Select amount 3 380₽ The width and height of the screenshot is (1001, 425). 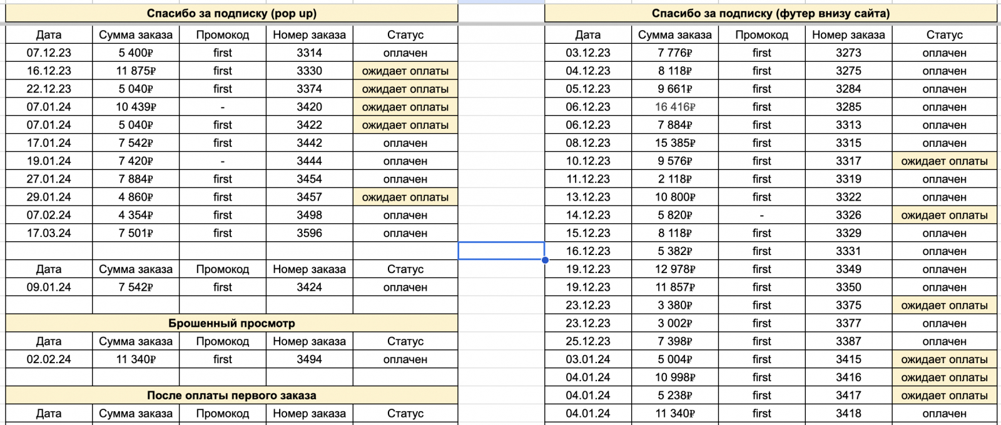(x=675, y=306)
